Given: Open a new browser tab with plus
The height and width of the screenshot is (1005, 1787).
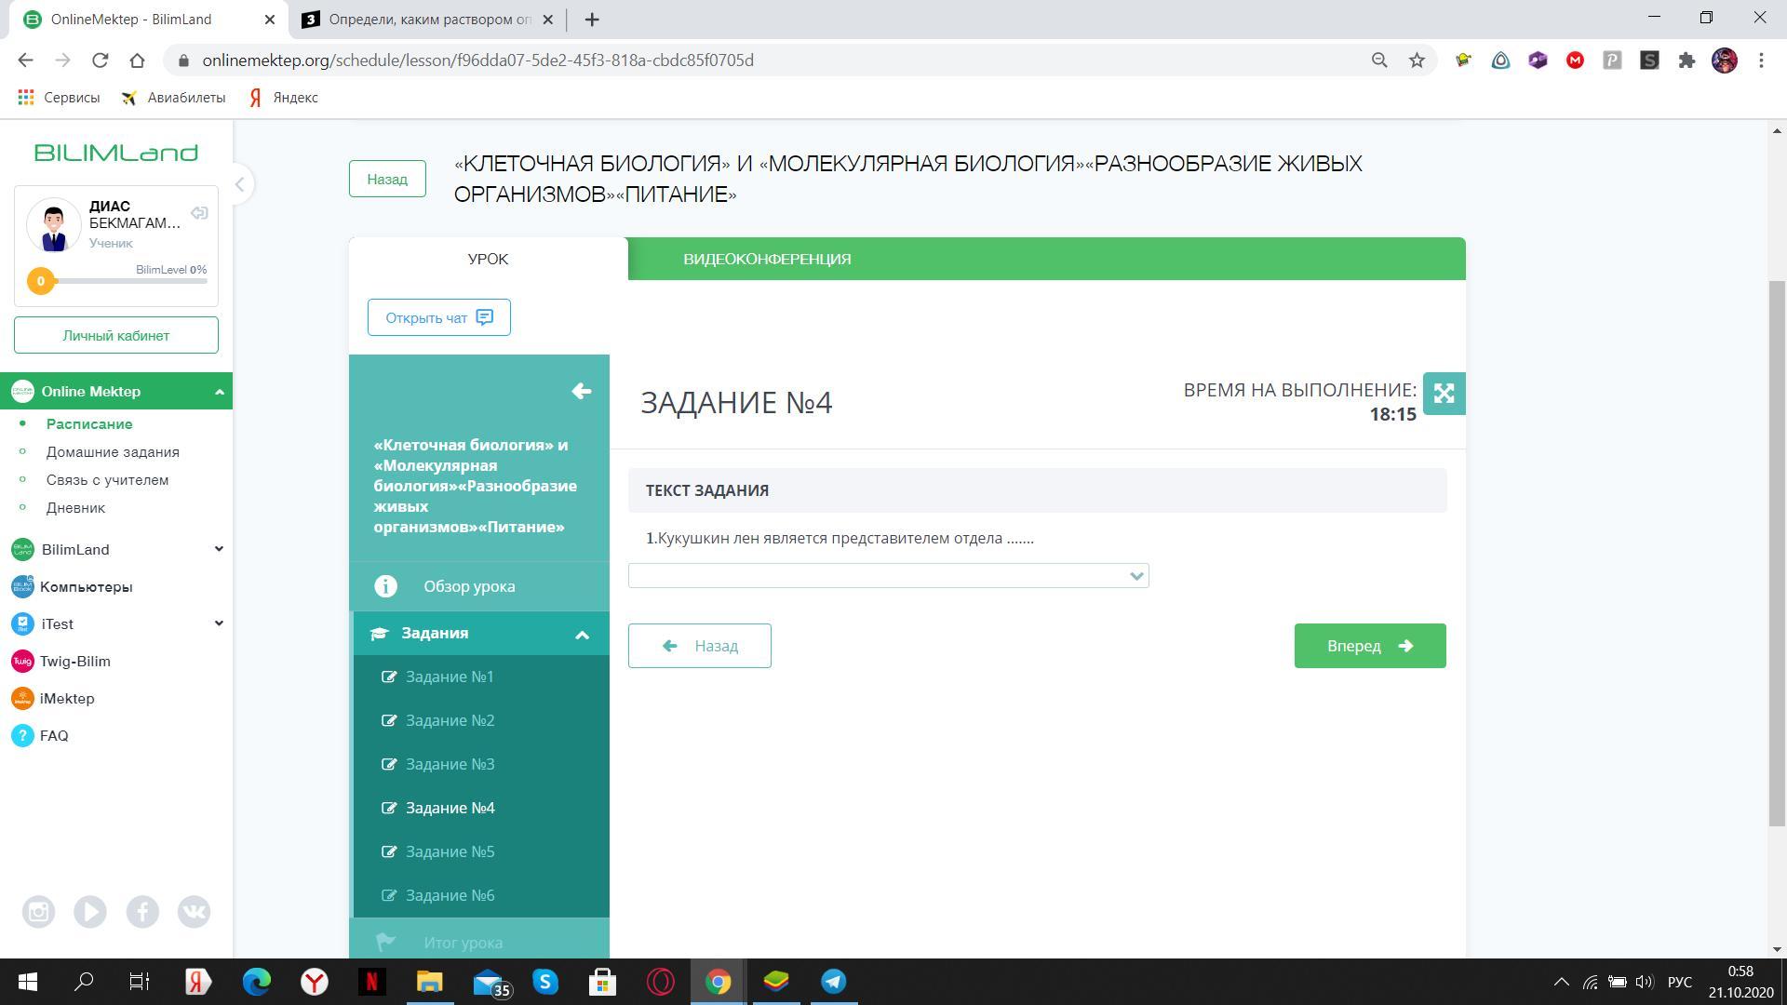Looking at the screenshot, I should coord(592,19).
